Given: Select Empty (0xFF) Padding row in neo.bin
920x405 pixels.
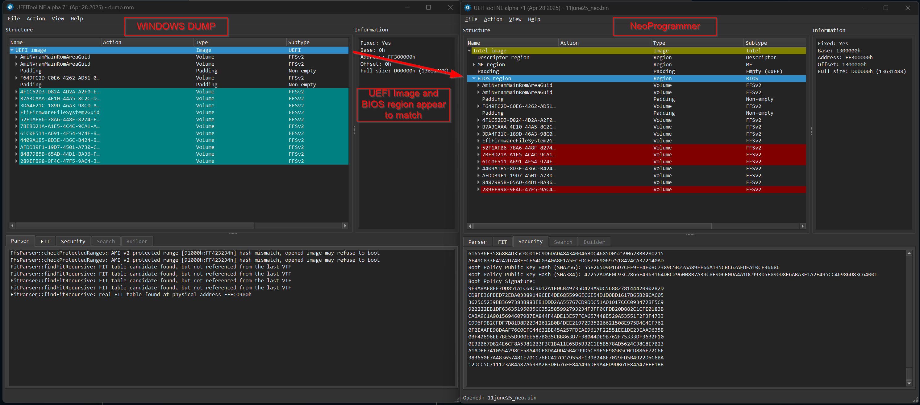Looking at the screenshot, I should pos(636,72).
